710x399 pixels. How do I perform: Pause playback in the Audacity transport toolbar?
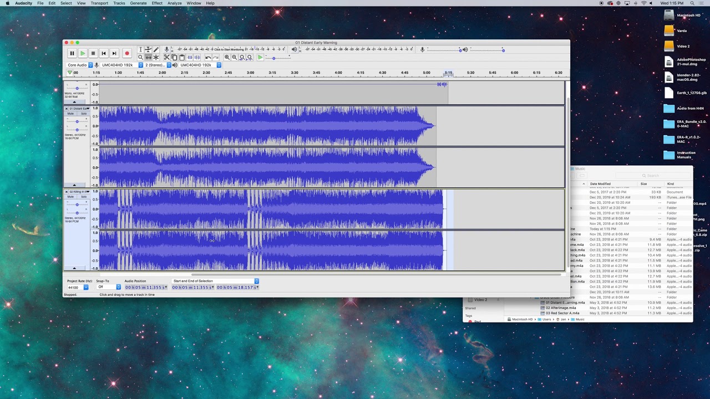coord(72,53)
